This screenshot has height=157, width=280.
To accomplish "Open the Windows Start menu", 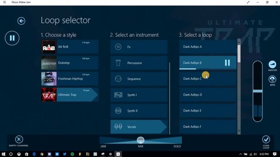I will click(x=3, y=154).
